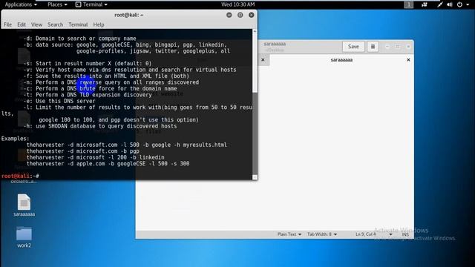The width and height of the screenshot is (475, 267).
Task: Click the 'microsoft -l 200 -b linkedin' example
Action: click(95, 157)
